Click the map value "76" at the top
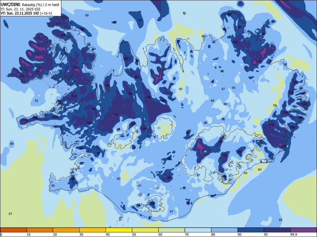Image resolution: width=317 pixels, height=237 pixels. tap(184, 13)
